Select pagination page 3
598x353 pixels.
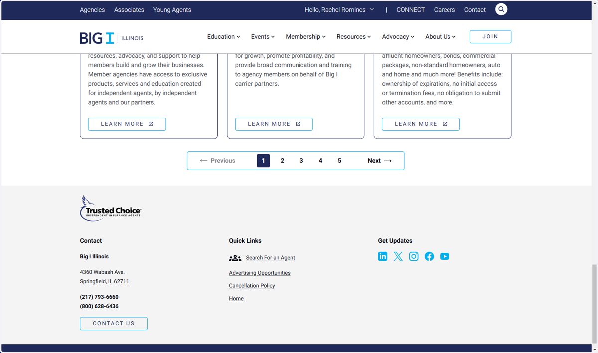(x=301, y=161)
